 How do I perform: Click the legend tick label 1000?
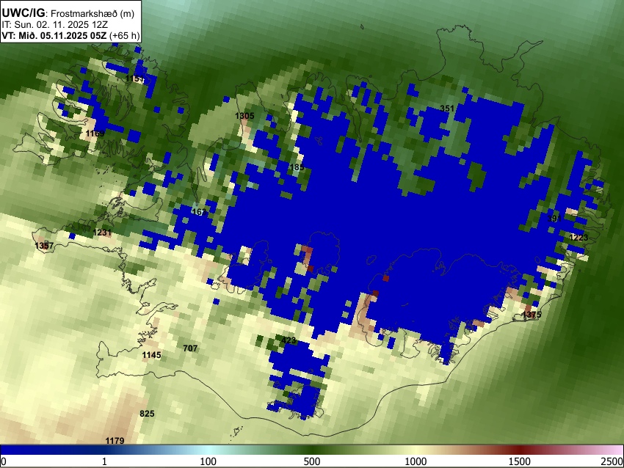click(416, 461)
